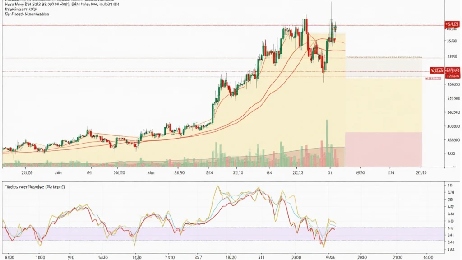This screenshot has width=462, height=260.
Task: Open the oscillator pane legend label
Action: [x=34, y=186]
